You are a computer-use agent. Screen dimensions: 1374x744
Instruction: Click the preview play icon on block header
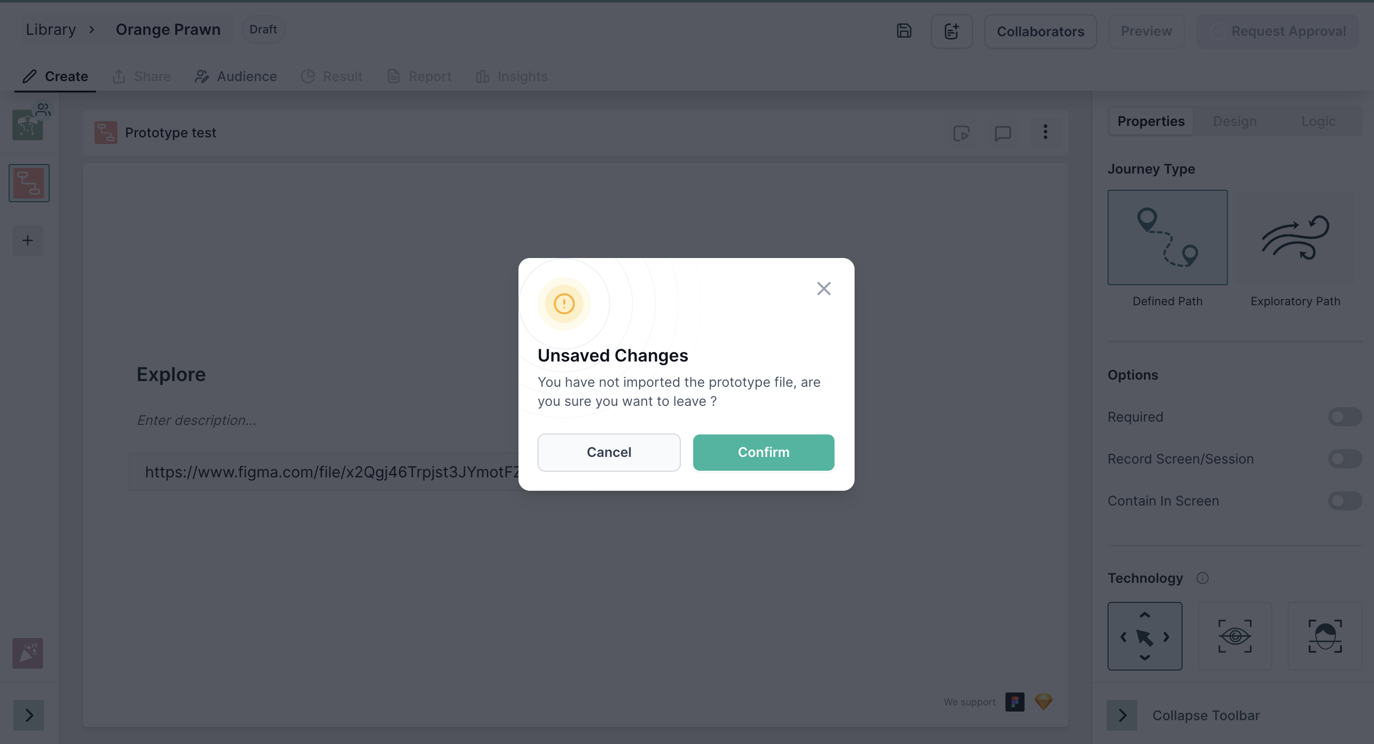tap(961, 133)
